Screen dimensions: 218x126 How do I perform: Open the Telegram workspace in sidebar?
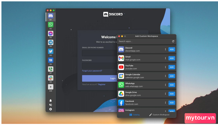[50, 43]
